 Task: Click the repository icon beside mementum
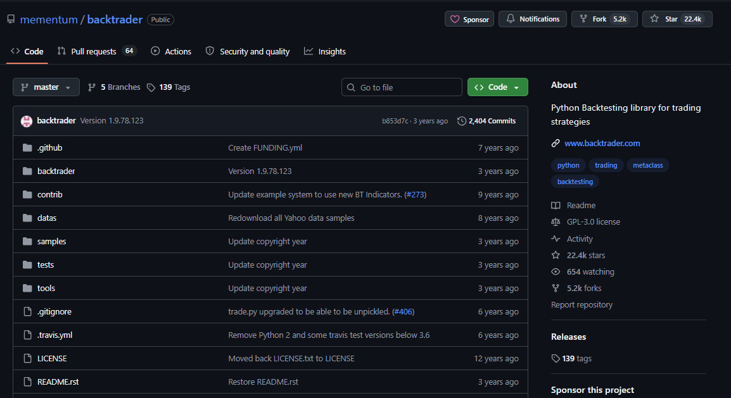[x=11, y=19]
